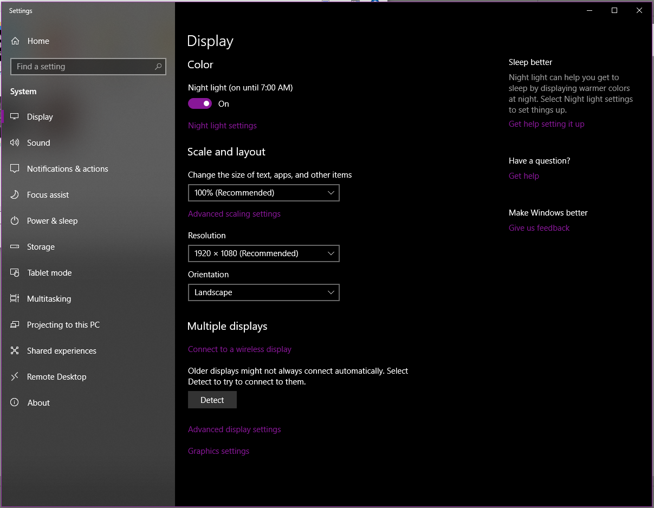Select the Storage sidebar icon
This screenshot has width=654, height=508.
point(15,246)
